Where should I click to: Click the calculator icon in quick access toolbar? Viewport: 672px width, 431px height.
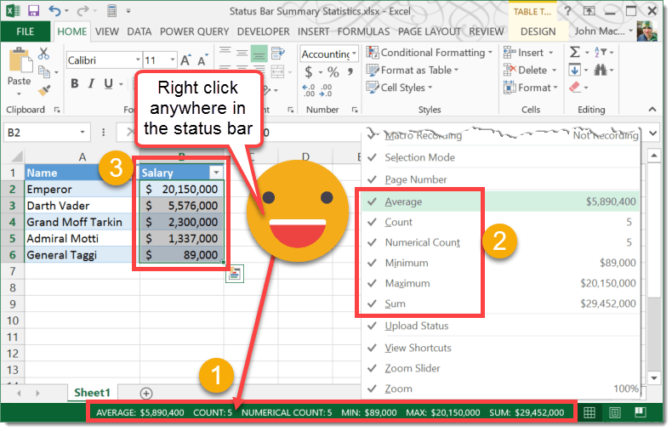click(x=111, y=11)
